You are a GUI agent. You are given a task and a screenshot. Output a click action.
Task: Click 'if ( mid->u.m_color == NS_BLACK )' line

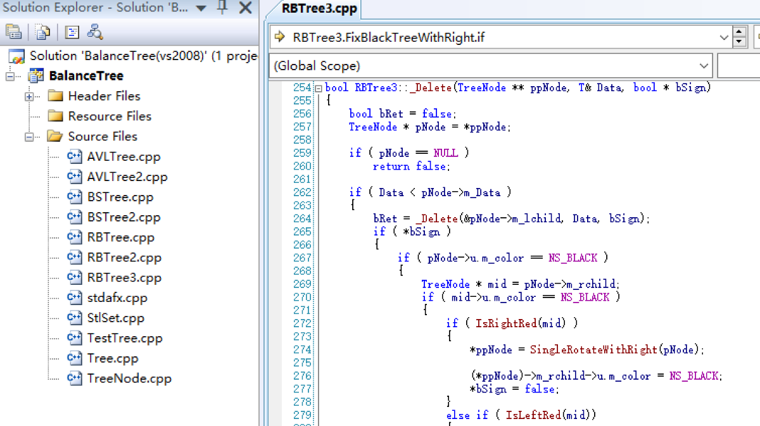[x=521, y=298]
